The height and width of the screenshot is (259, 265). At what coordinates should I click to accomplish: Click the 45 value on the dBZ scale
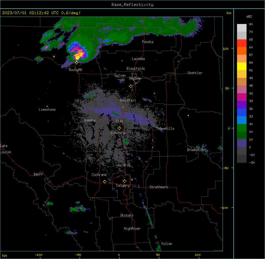tap(251, 86)
